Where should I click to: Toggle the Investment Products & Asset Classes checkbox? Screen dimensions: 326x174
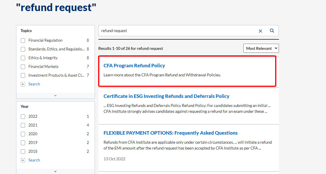click(x=23, y=75)
